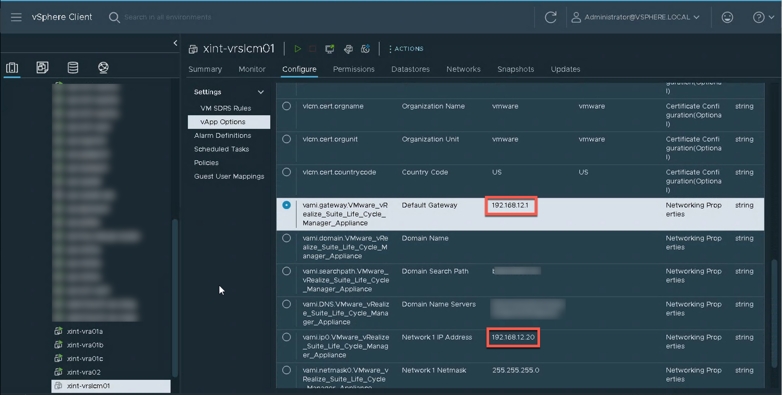This screenshot has height=395, width=782.
Task: Power on the xint-vrslcm01 VM
Action: (x=298, y=48)
